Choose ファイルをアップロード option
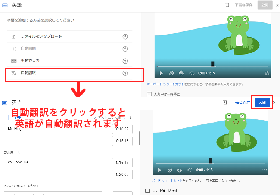The height and width of the screenshot is (195, 280). tap(70, 37)
